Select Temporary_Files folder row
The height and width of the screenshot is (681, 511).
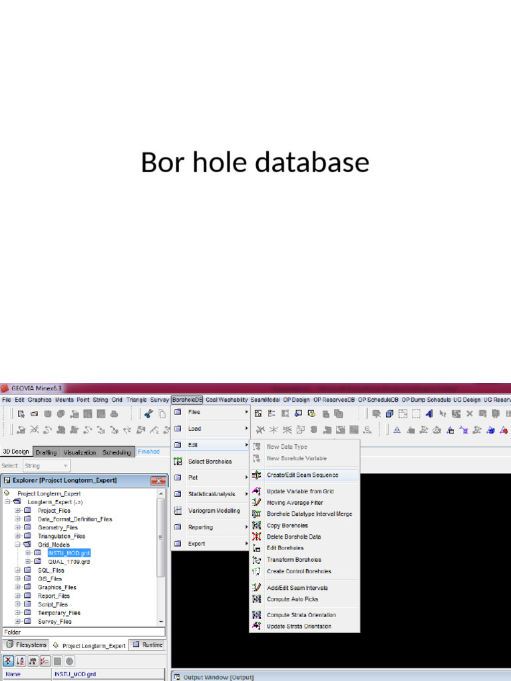click(59, 613)
